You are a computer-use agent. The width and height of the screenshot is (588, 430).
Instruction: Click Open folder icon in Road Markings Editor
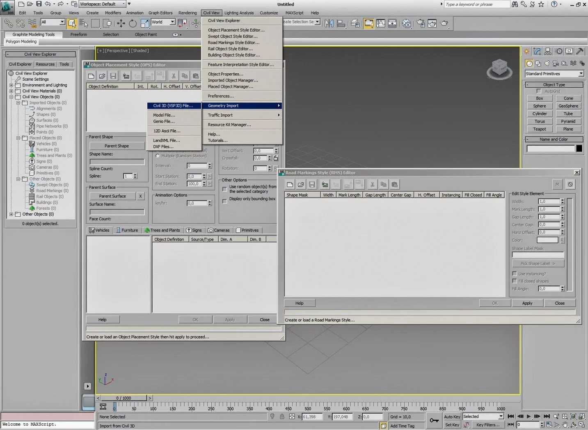pyautogui.click(x=301, y=184)
